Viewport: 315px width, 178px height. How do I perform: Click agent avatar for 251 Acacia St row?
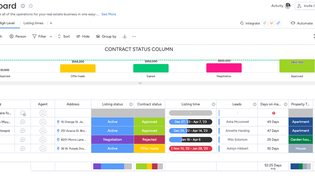coord(43,131)
